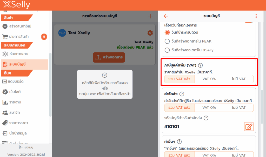The height and width of the screenshot is (157, 266).
Task: Click the circled X close icon in hint
Action: click(x=104, y=75)
